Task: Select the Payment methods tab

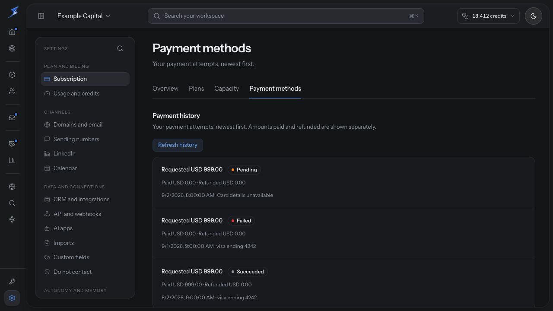Action: click(275, 89)
